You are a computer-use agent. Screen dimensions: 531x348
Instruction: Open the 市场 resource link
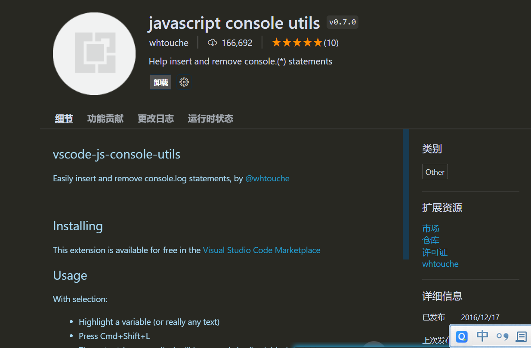tap(431, 229)
